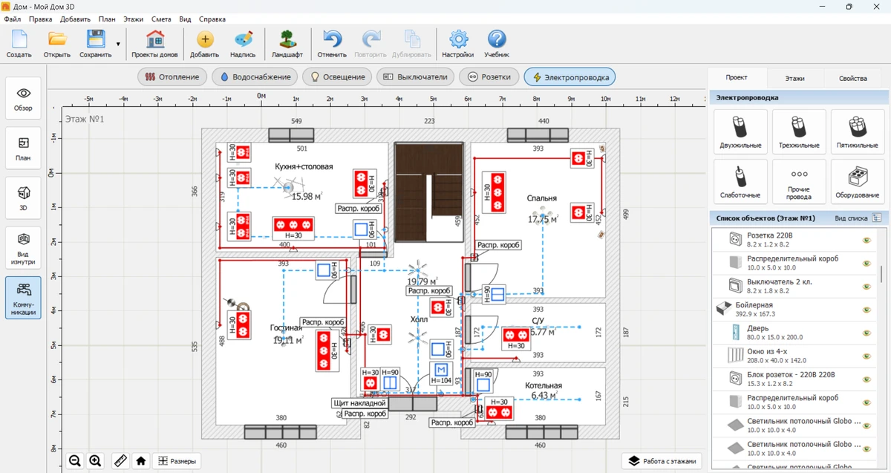
Task: Open the Сохранить dropdown arrow
Action: pos(118,45)
